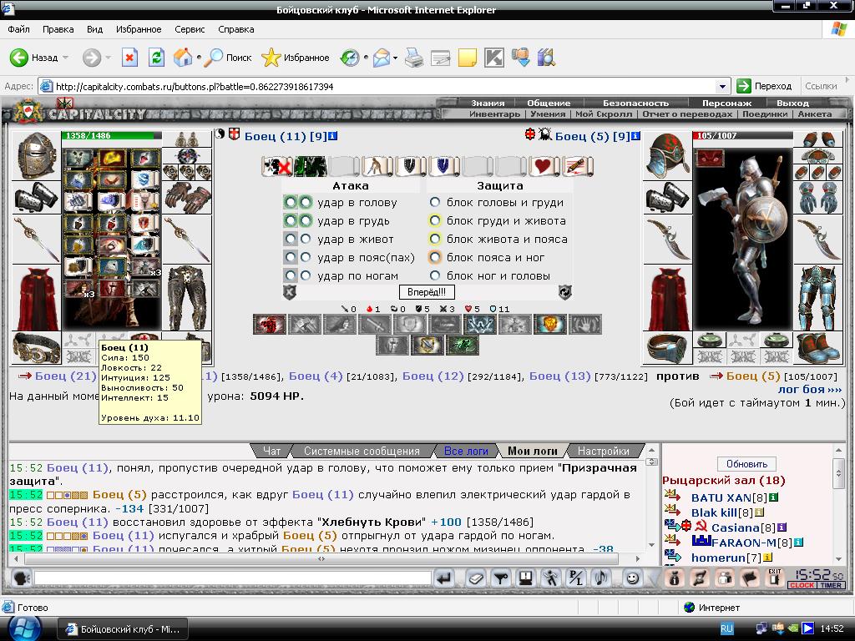Click the Обновить button
Screen dimensions: 855x641
(x=746, y=464)
